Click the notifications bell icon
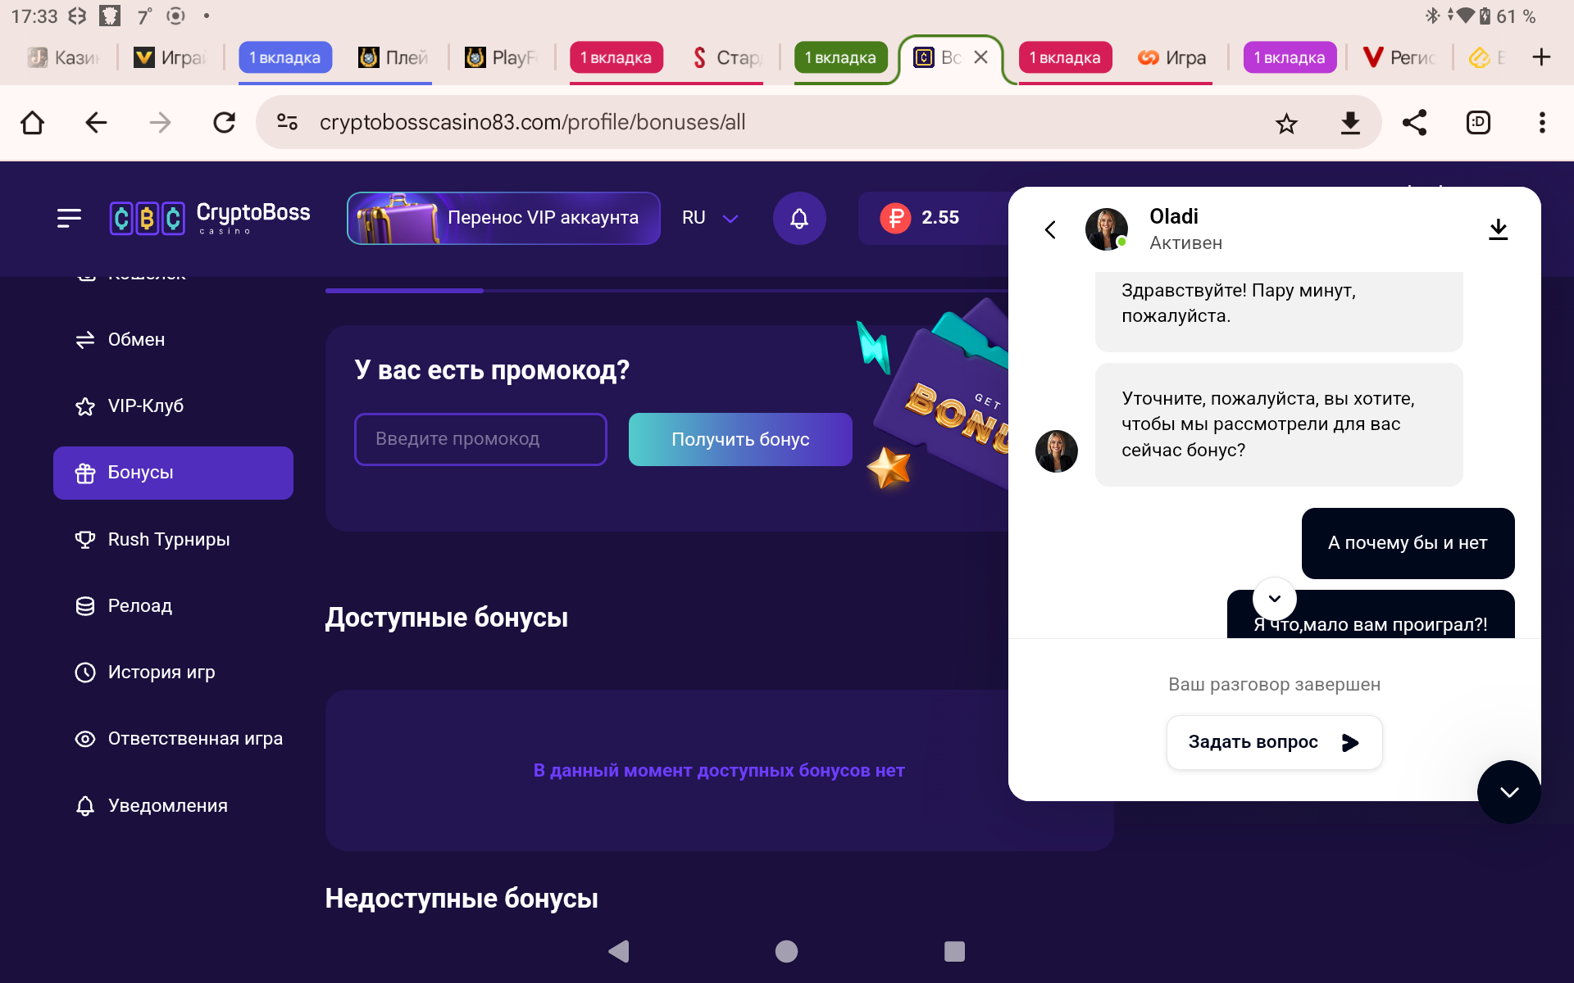The width and height of the screenshot is (1574, 983). click(x=799, y=218)
